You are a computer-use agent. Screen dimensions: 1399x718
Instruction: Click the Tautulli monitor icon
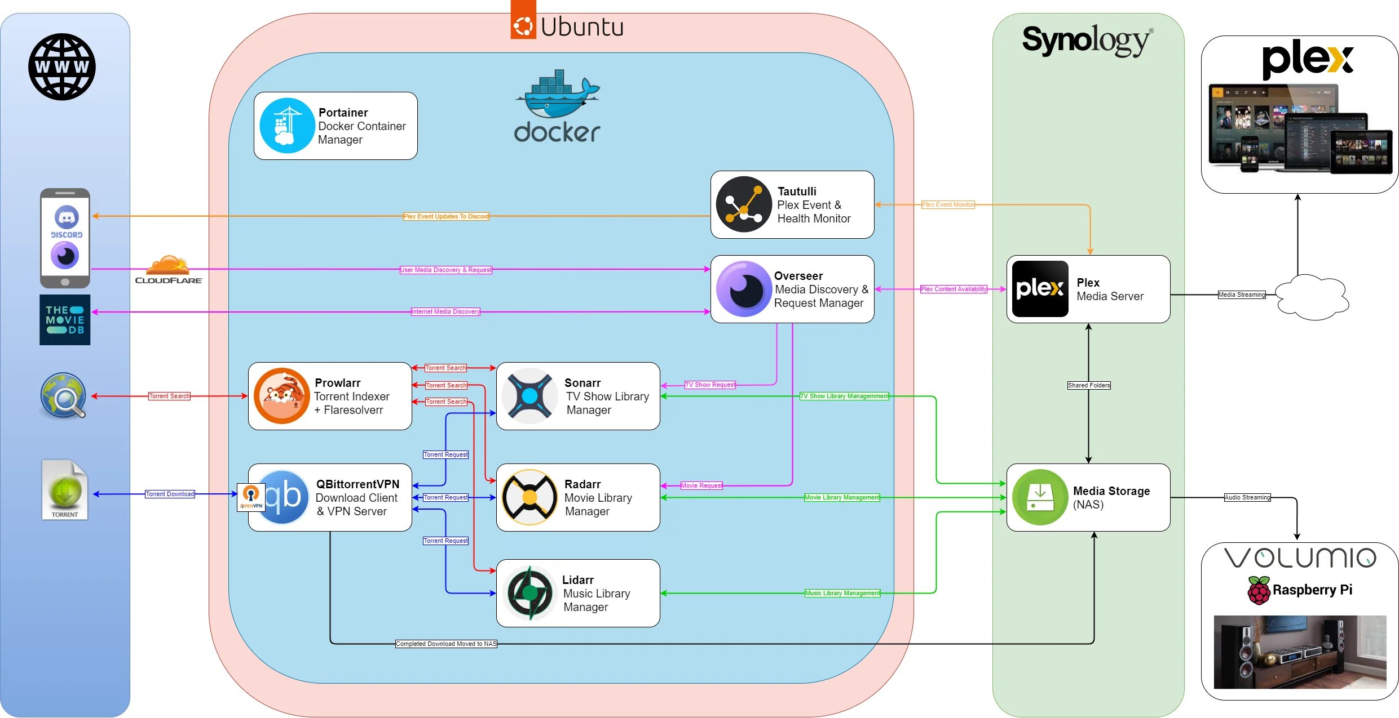click(x=743, y=204)
